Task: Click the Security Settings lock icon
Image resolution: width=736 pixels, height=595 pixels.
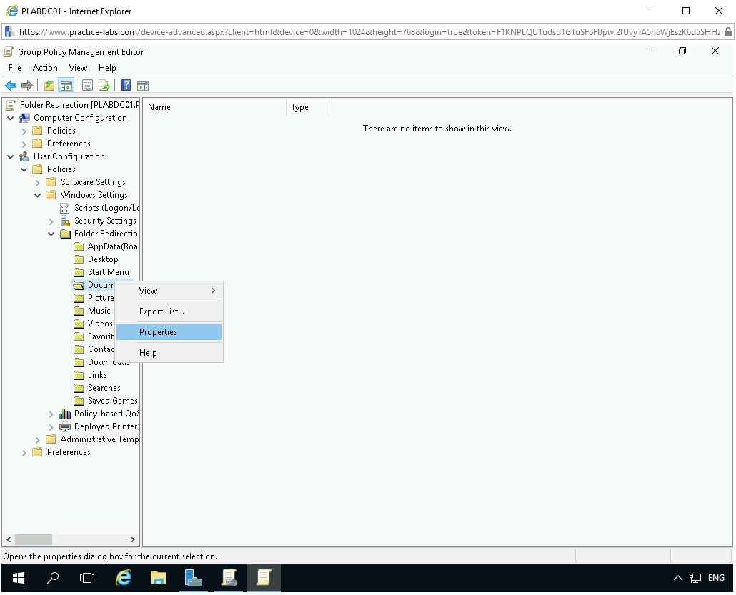Action: [x=65, y=221]
